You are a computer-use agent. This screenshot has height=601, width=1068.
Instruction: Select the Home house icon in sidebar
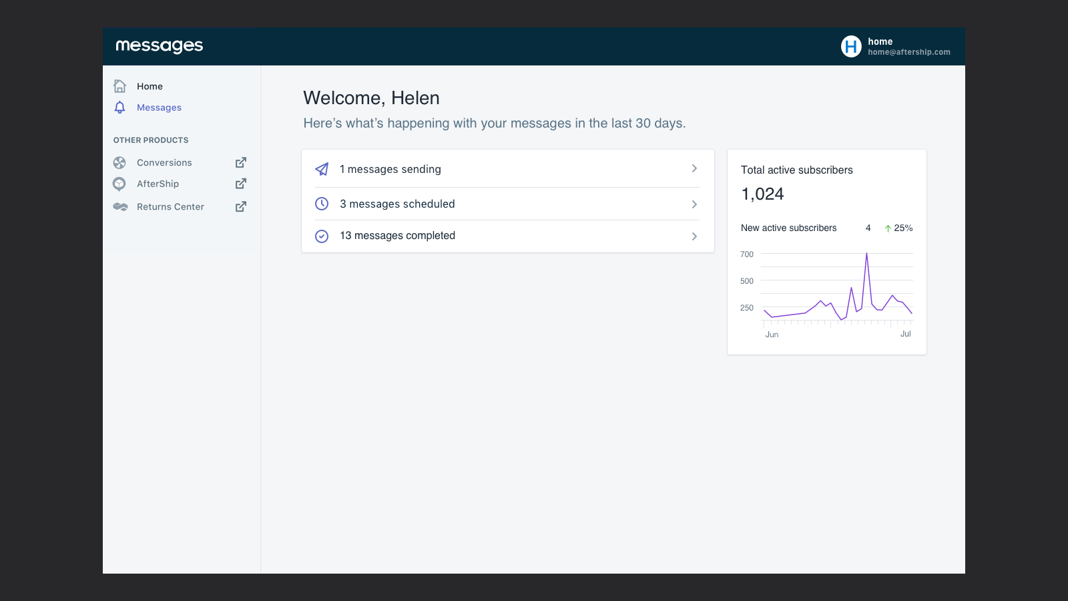(119, 85)
